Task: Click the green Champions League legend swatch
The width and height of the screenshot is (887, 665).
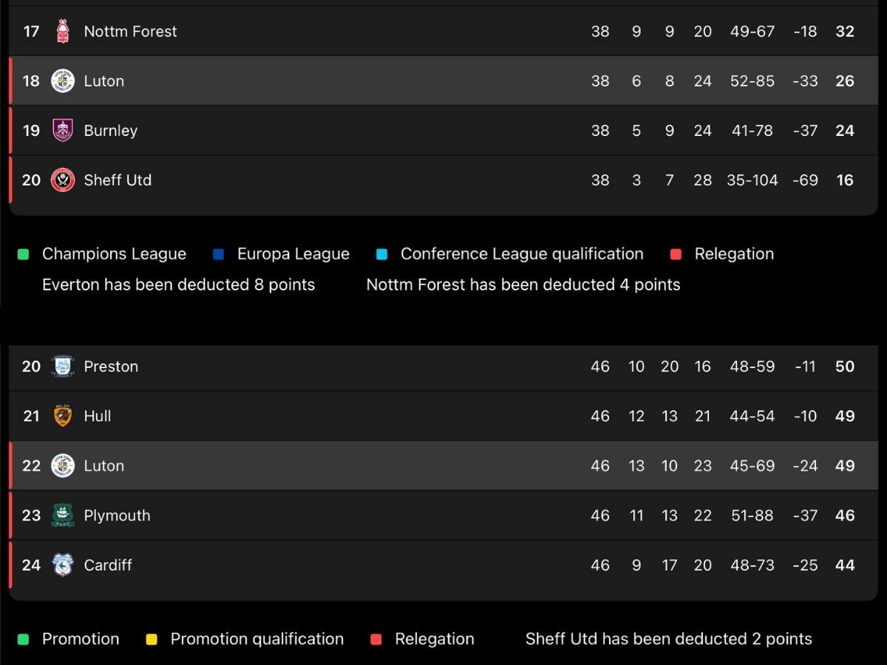Action: [23, 254]
